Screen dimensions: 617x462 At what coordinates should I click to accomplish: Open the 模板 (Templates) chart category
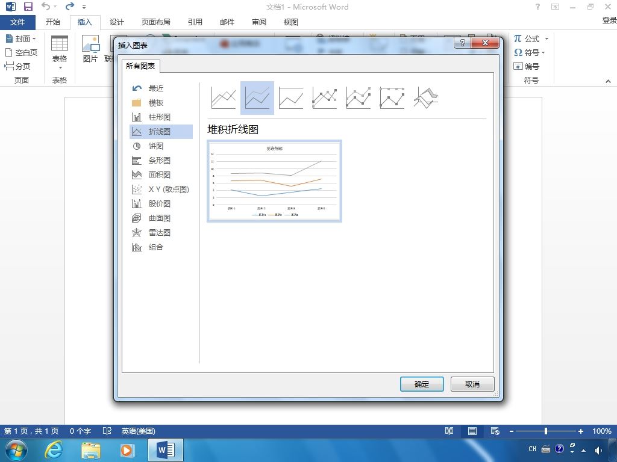161,103
